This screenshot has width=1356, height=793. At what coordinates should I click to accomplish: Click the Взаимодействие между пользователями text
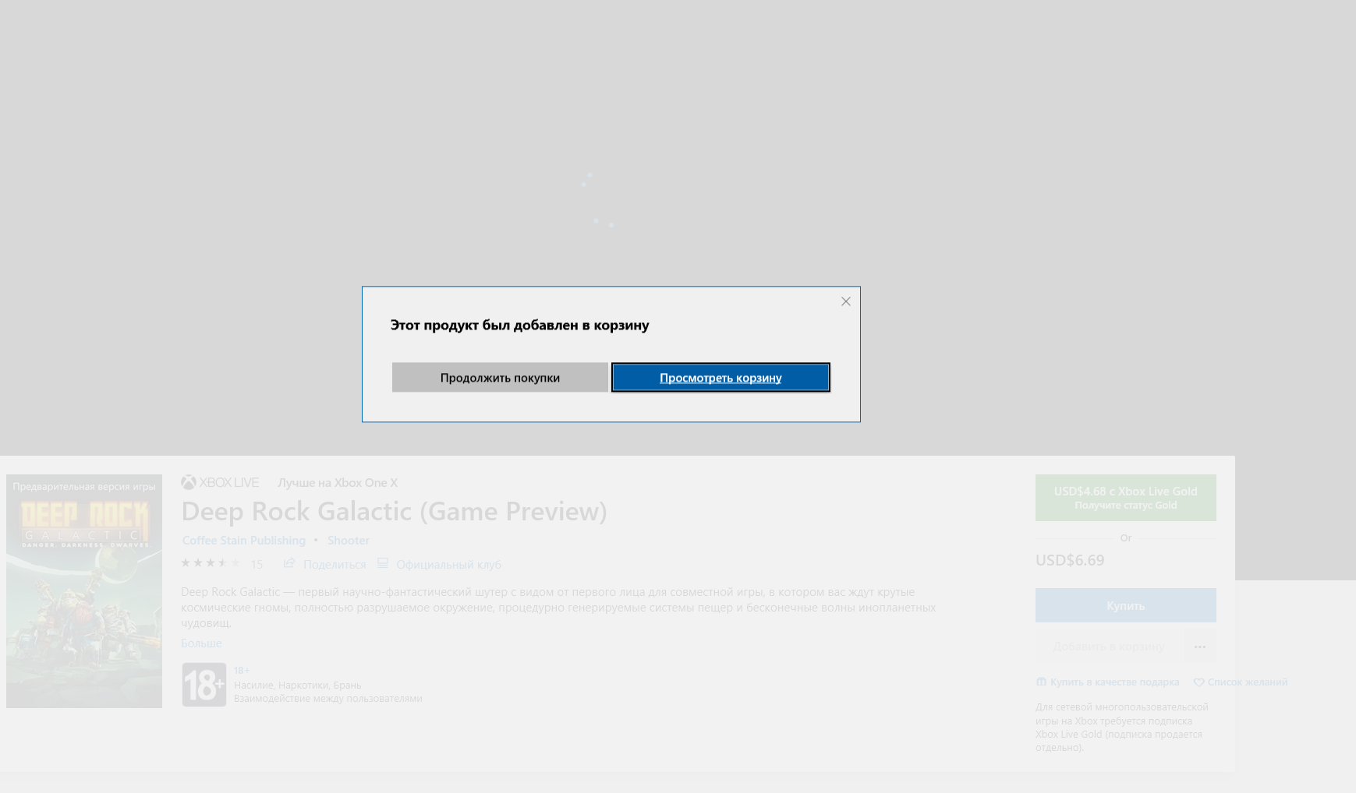pos(328,698)
